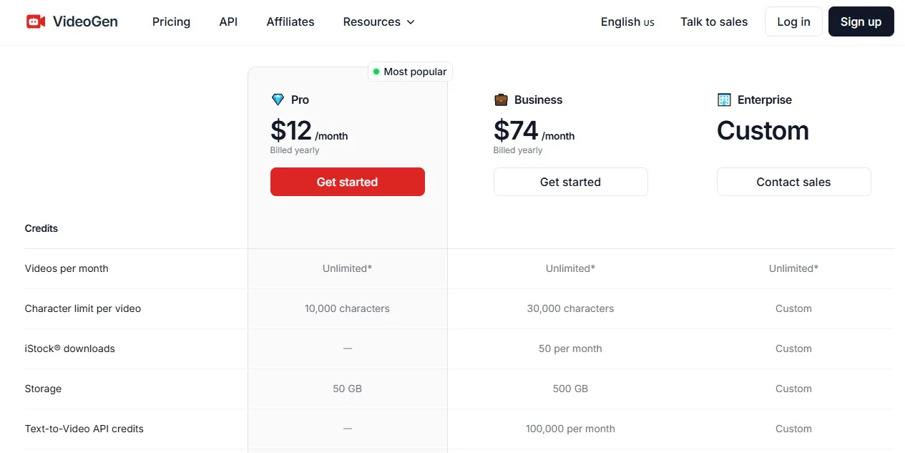Image resolution: width=905 pixels, height=453 pixels.
Task: Click the building icon beside Enterprise
Action: click(723, 99)
